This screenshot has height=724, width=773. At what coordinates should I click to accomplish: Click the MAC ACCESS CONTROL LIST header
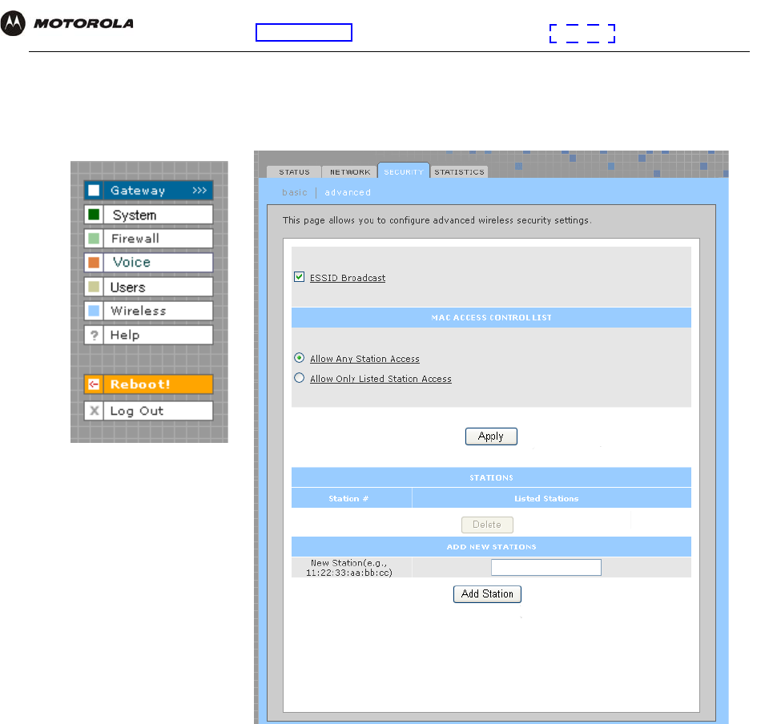click(x=491, y=318)
